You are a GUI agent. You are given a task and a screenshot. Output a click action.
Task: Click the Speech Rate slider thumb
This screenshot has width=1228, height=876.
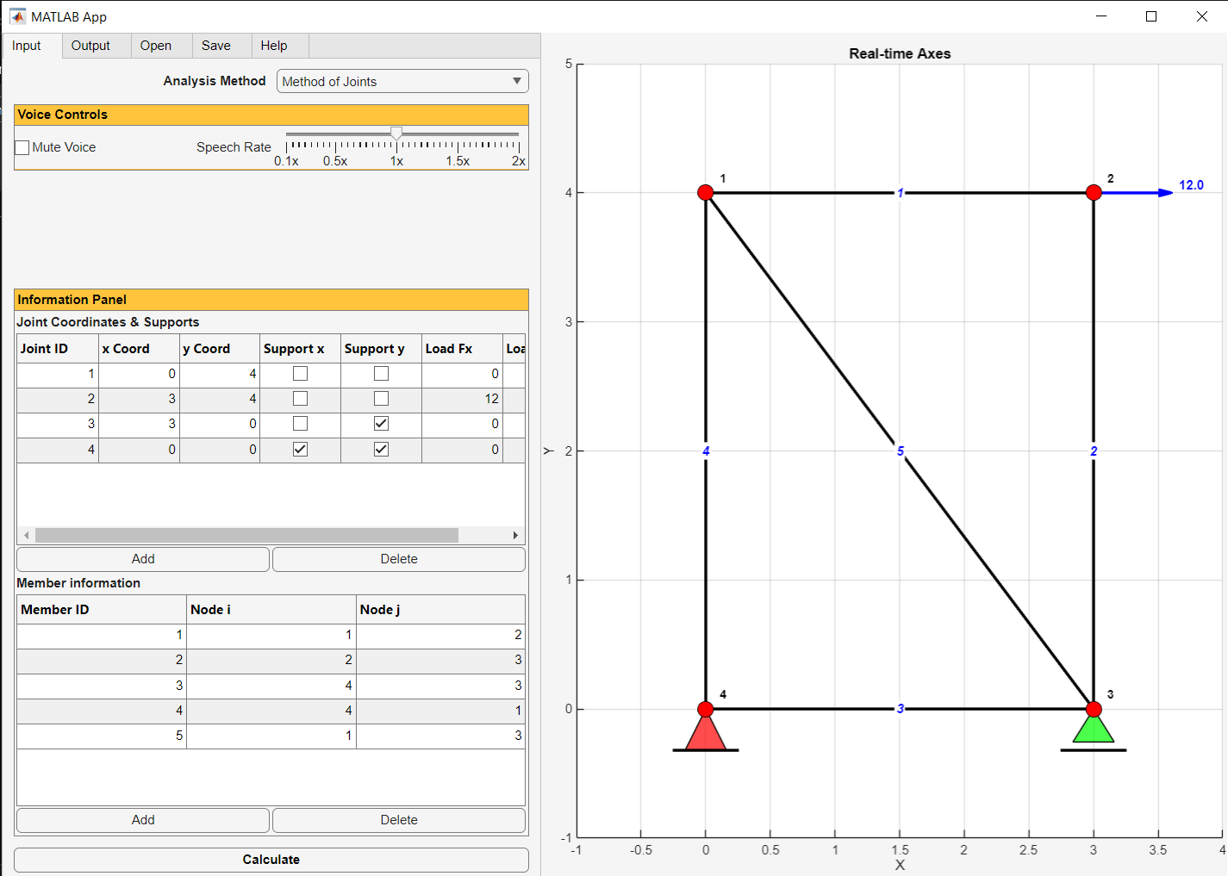coord(396,134)
